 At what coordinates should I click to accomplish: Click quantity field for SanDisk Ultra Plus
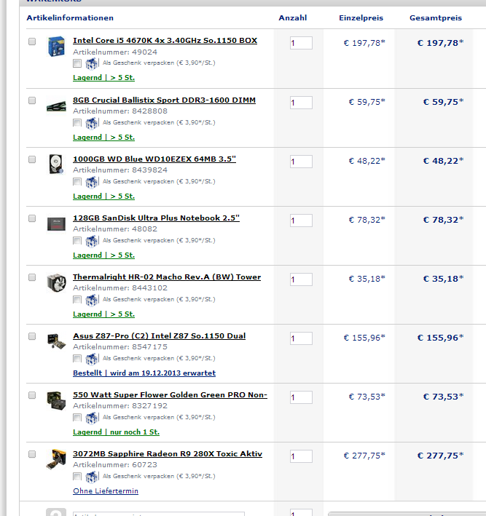301,221
